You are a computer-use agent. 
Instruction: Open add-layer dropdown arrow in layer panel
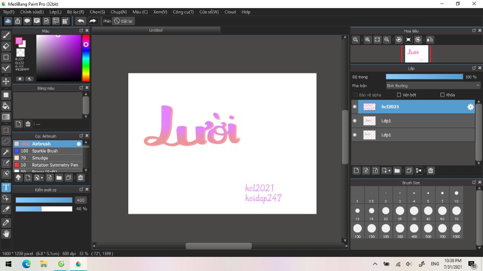pyautogui.click(x=389, y=170)
